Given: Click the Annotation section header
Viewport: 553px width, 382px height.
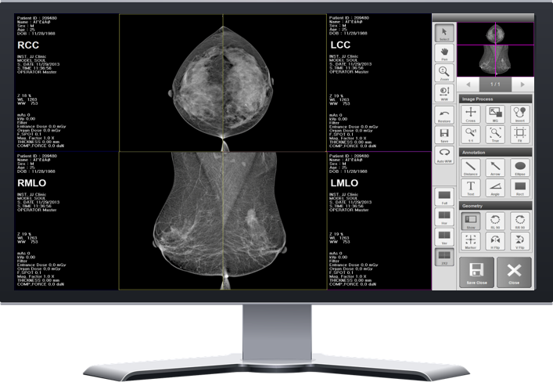Looking at the screenshot, I should click(494, 153).
